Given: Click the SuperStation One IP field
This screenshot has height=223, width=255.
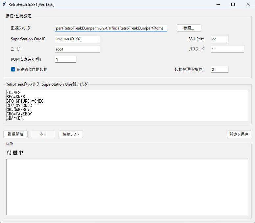Looking at the screenshot, I should coord(78,39).
